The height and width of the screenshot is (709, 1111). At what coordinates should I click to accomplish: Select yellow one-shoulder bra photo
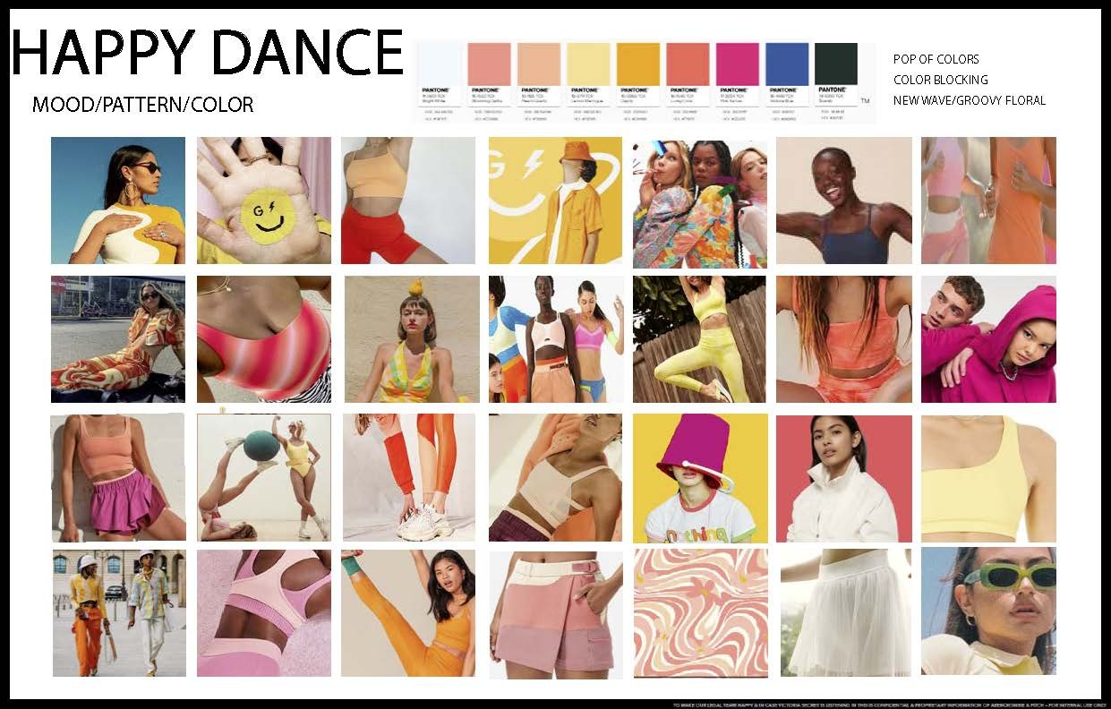[x=988, y=478]
